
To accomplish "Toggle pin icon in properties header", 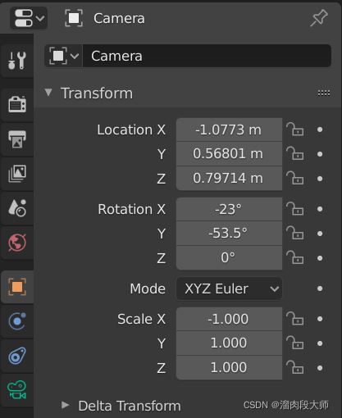I will [x=319, y=18].
